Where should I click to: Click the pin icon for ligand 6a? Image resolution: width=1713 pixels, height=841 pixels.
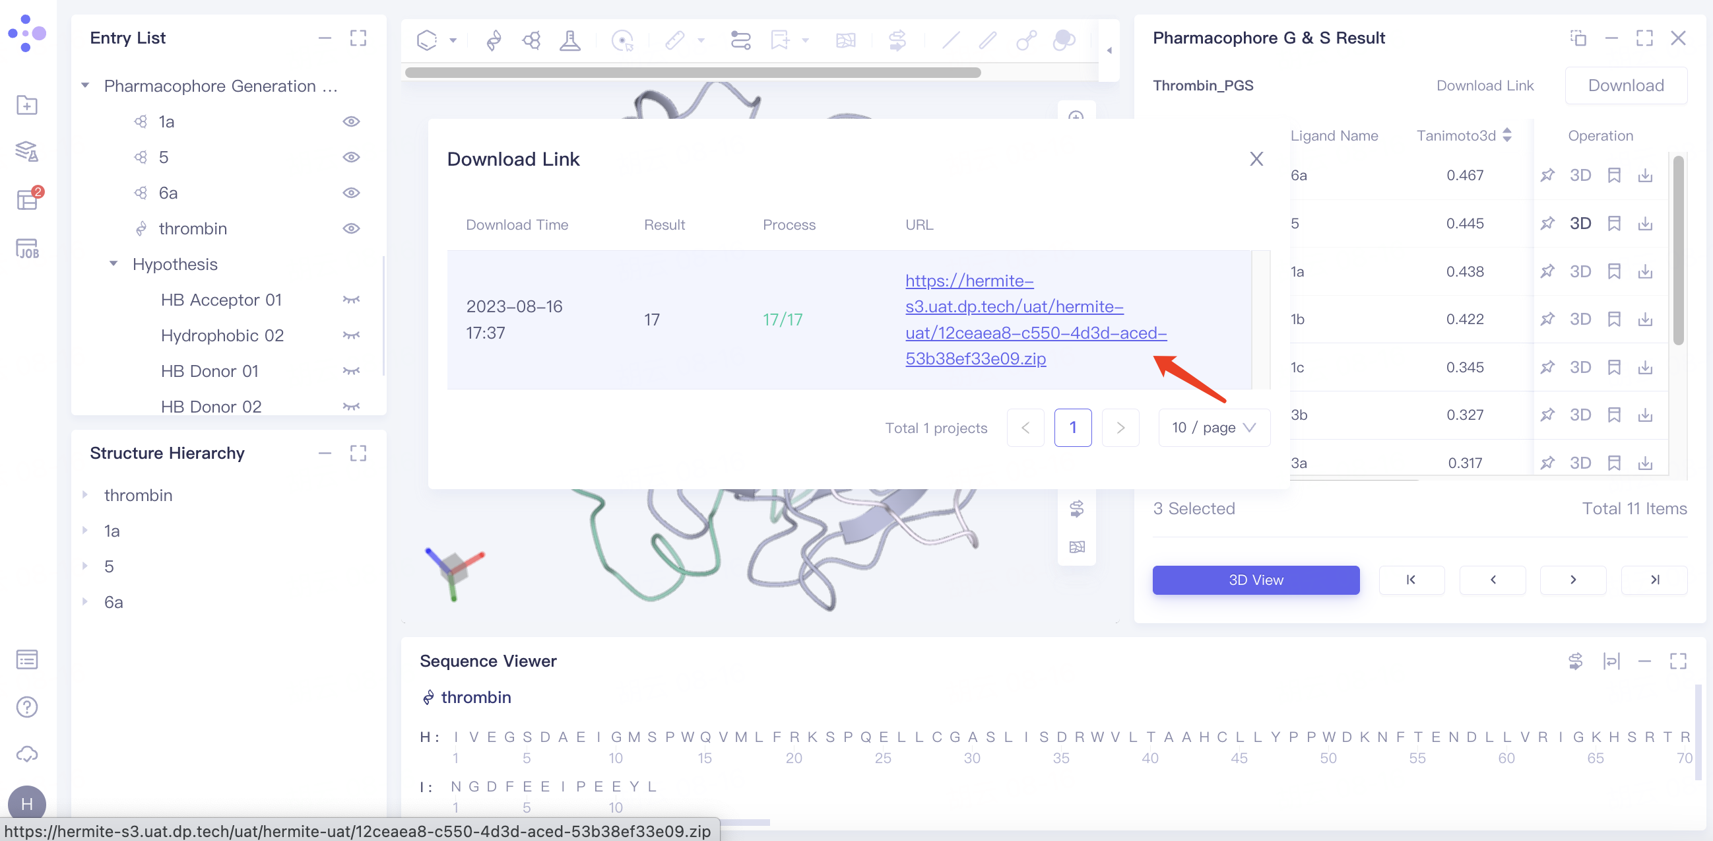tap(1547, 175)
